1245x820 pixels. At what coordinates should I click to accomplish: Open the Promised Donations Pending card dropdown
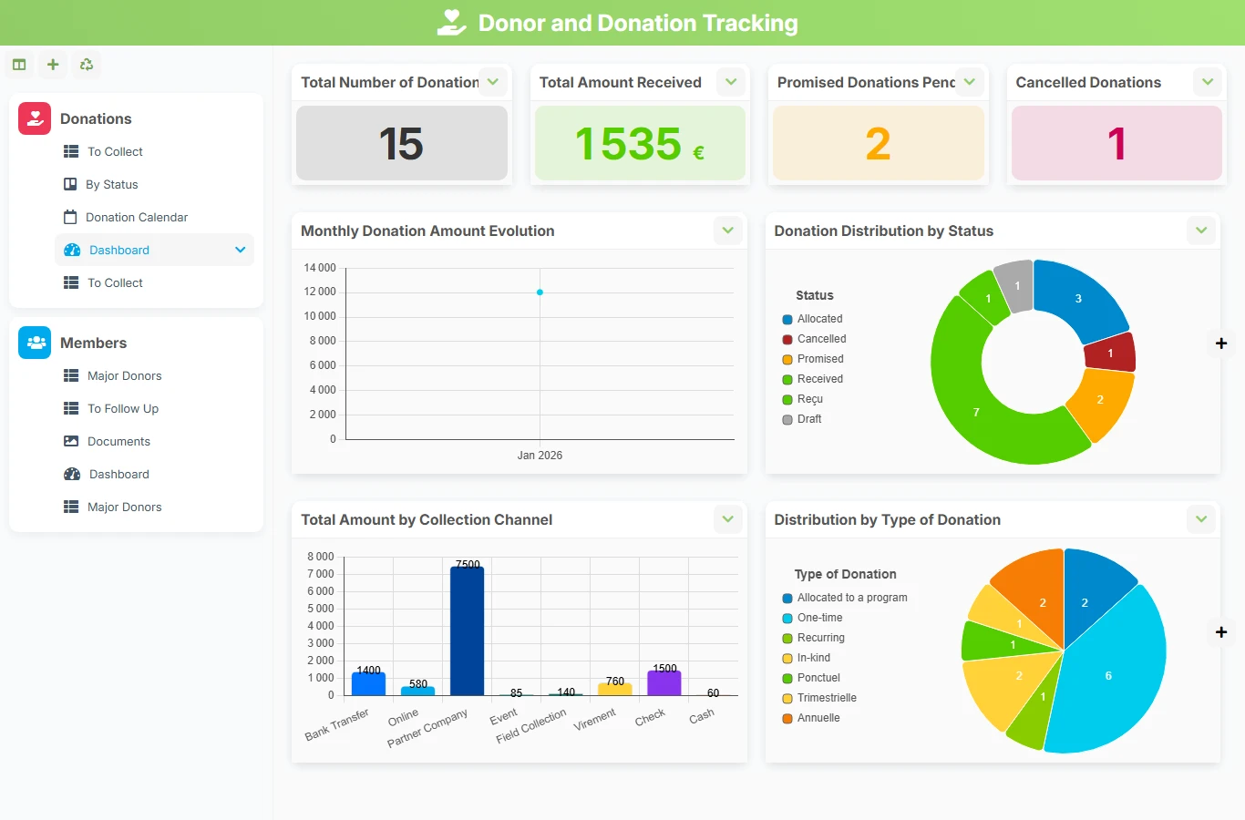[970, 82]
